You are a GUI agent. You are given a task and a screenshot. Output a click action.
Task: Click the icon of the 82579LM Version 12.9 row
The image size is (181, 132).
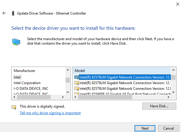[x=77, y=89]
